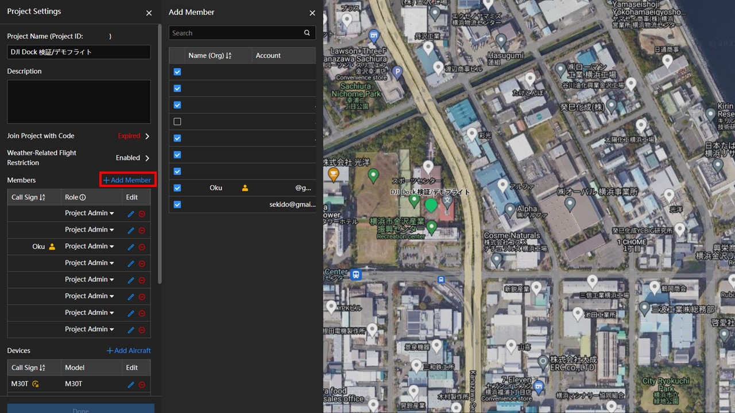Click the magnifier icon in the search box
The height and width of the screenshot is (413, 735).
[307, 33]
